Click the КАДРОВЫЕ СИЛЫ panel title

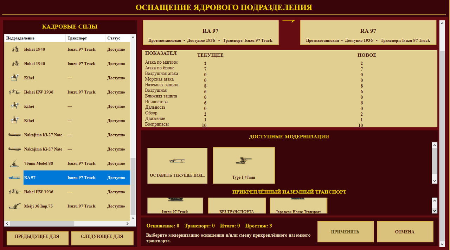tap(70, 27)
